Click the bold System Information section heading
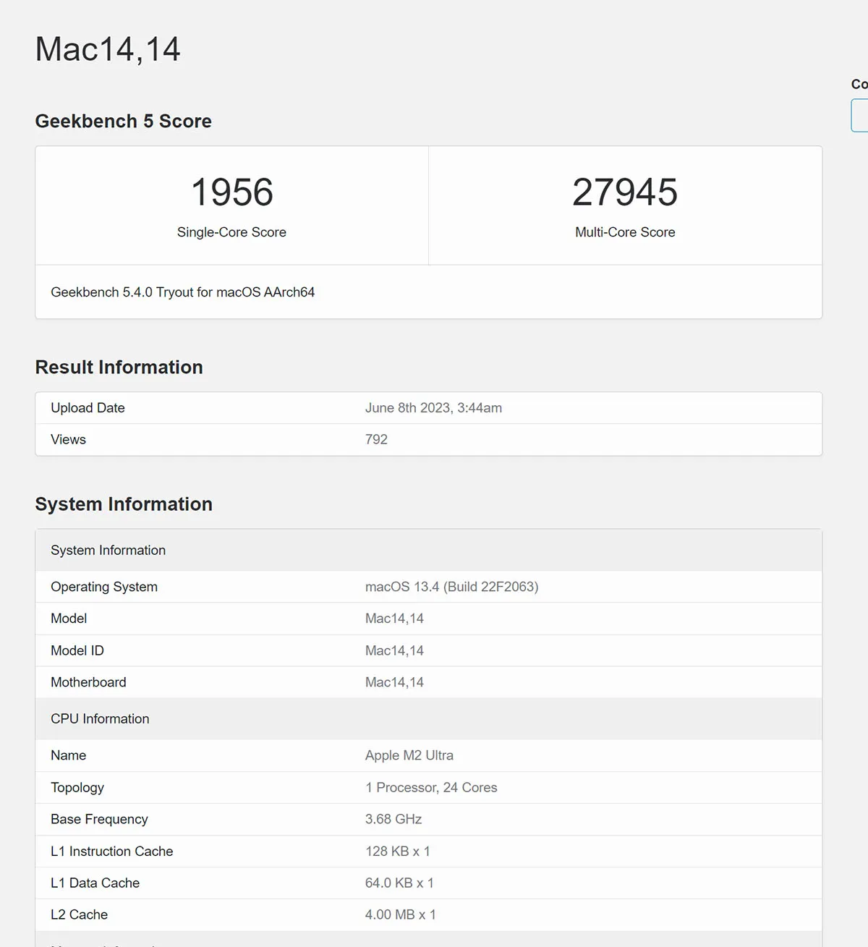The width and height of the screenshot is (868, 947). (124, 504)
